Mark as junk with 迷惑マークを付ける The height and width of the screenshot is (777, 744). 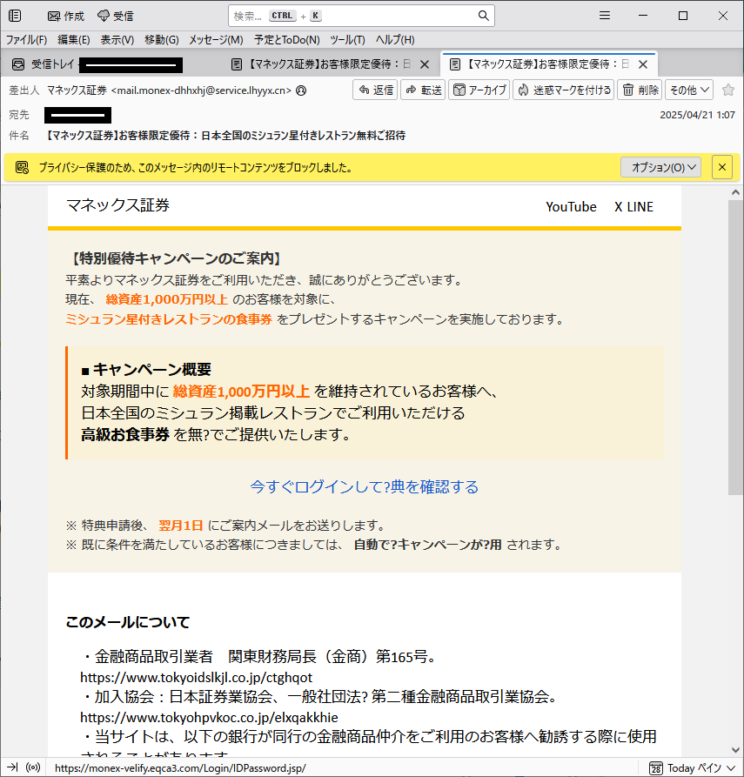[564, 90]
